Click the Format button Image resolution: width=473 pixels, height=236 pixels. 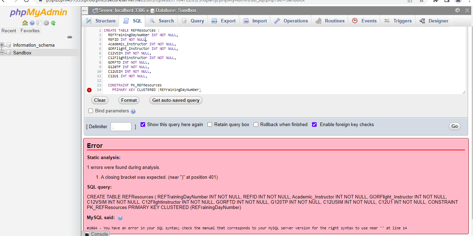129,100
